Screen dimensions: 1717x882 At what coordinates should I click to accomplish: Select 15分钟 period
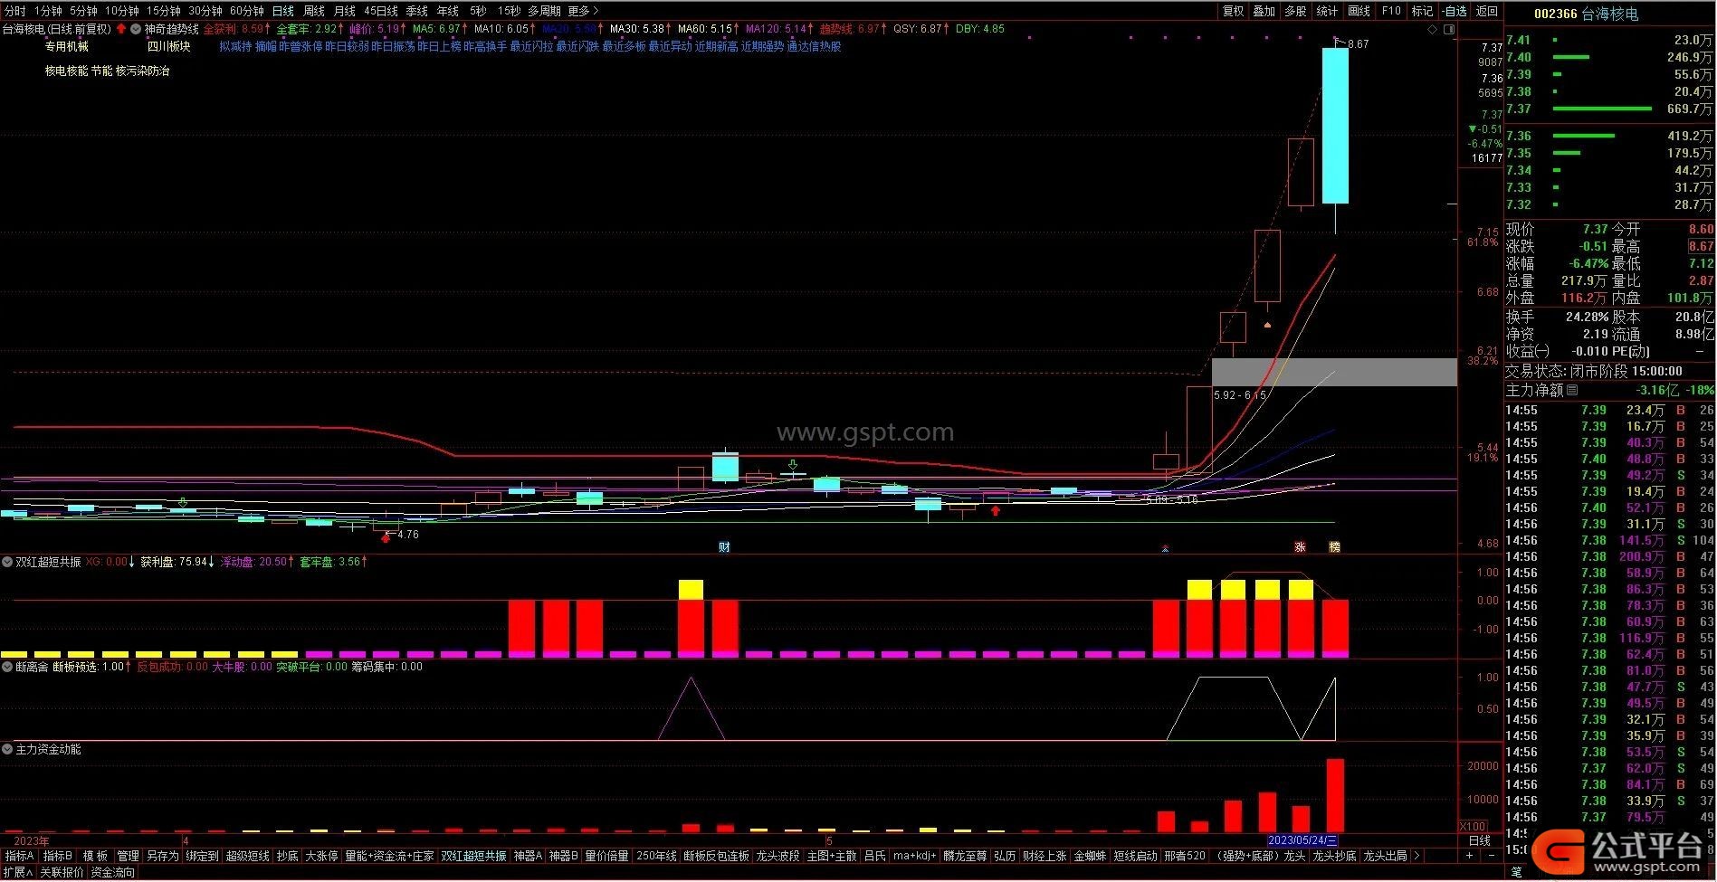pos(164,11)
